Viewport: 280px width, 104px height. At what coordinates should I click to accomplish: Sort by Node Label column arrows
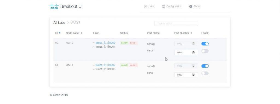tap(81, 33)
